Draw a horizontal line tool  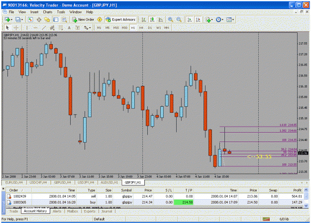(35, 28)
